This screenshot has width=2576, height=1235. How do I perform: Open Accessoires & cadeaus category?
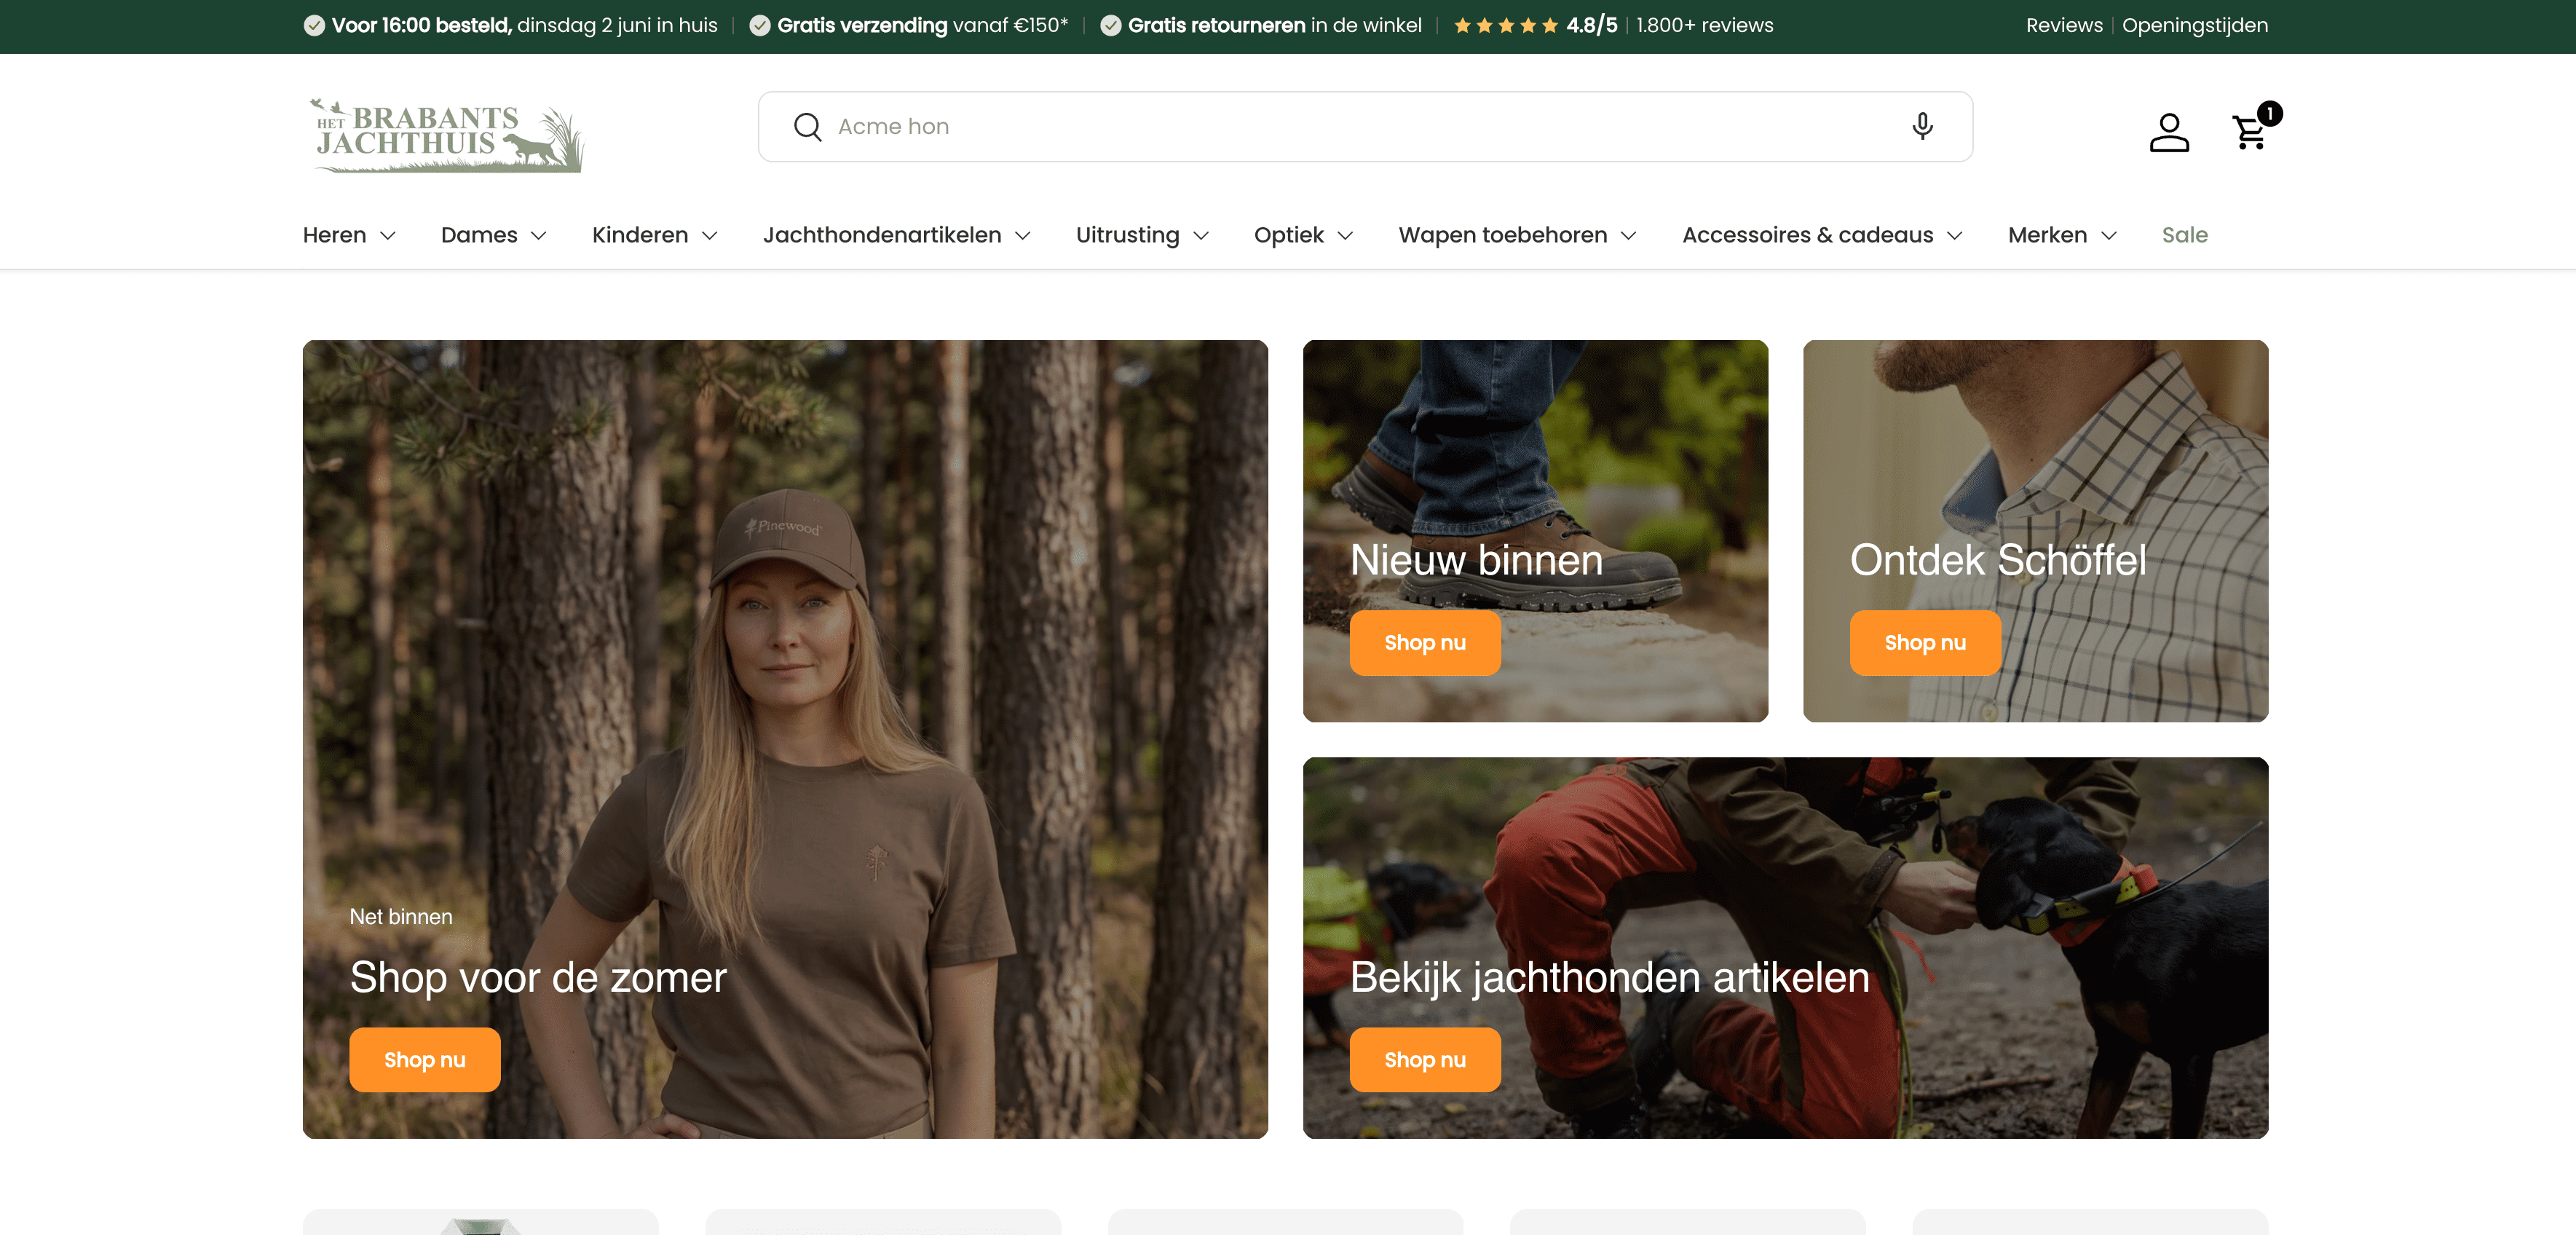click(x=1807, y=235)
